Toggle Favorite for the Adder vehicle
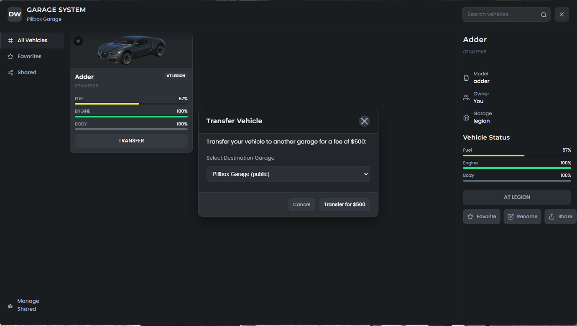Image resolution: width=577 pixels, height=326 pixels. pyautogui.click(x=481, y=216)
